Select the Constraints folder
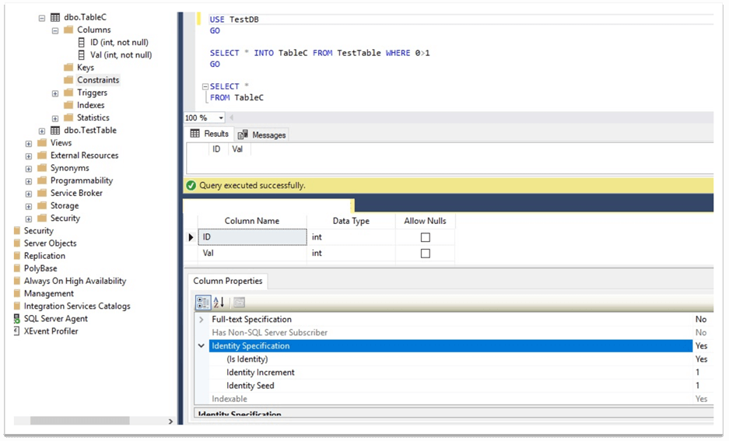The width and height of the screenshot is (729, 441). tap(98, 80)
